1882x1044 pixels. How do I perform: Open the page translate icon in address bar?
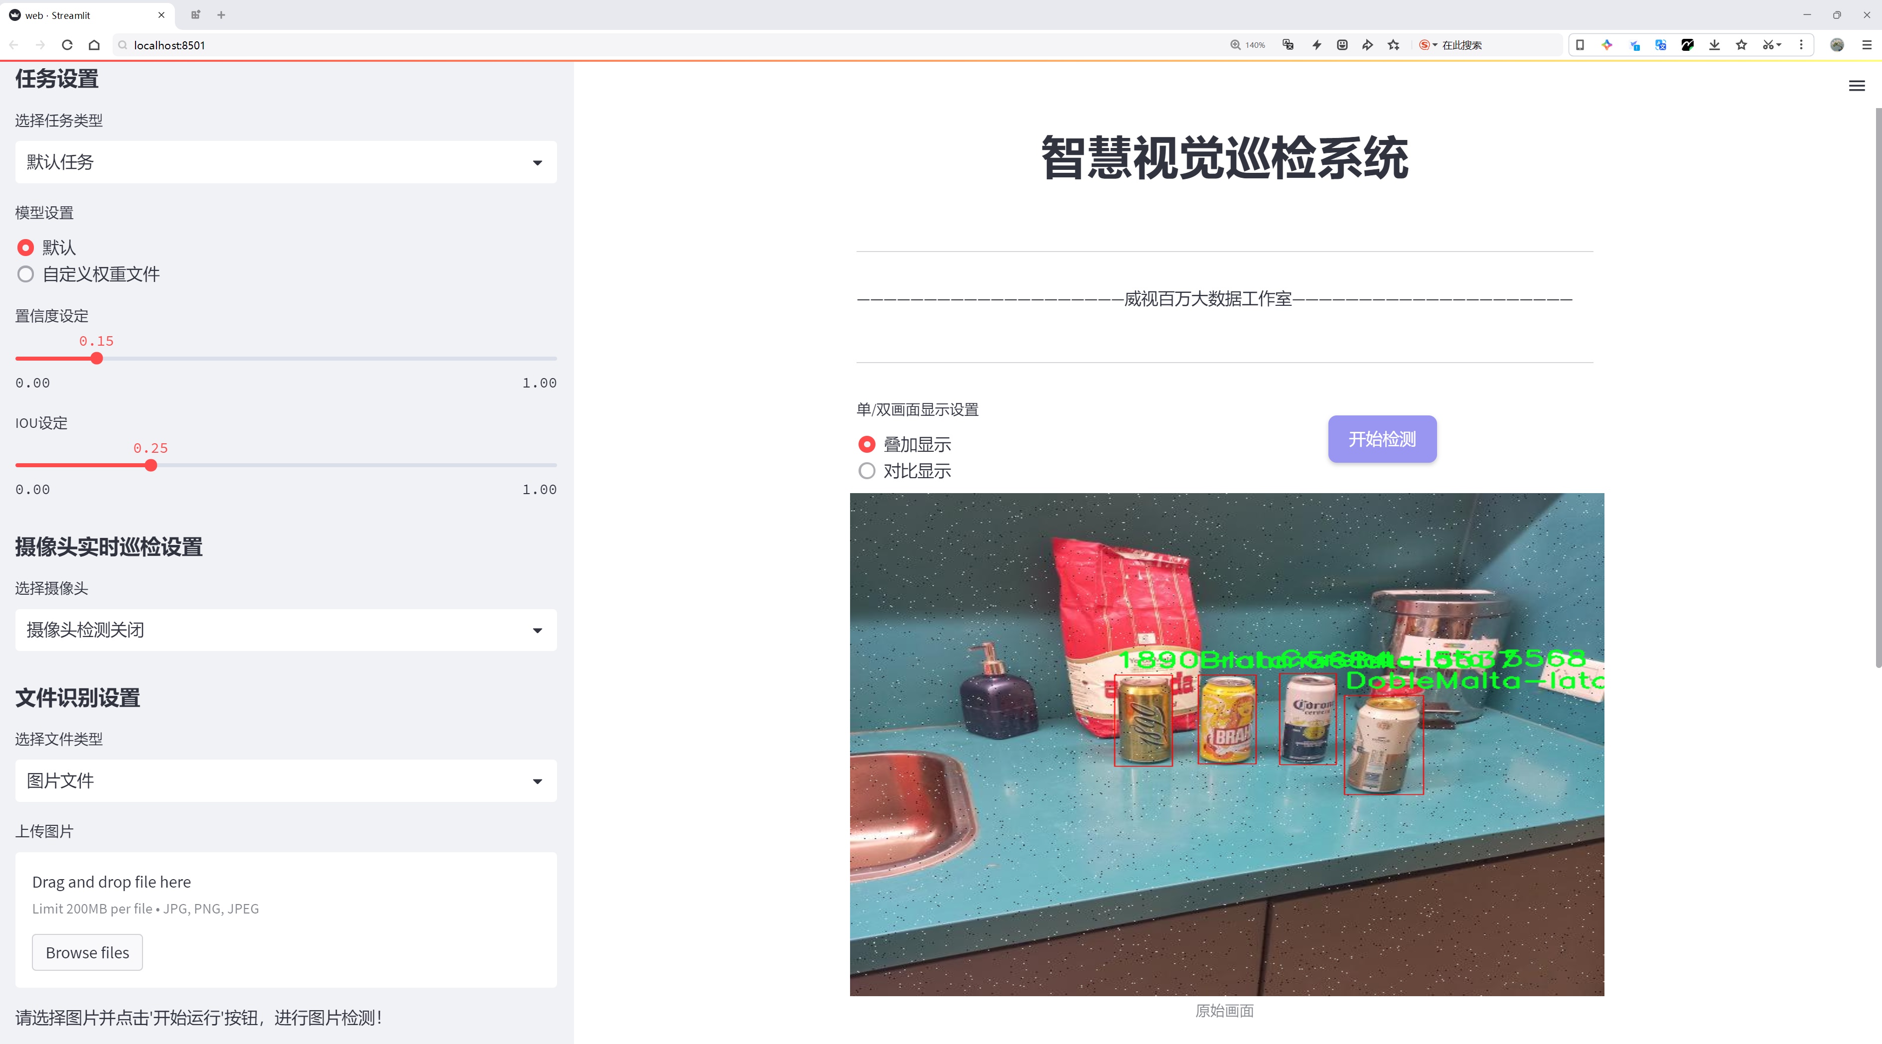pos(1288,45)
